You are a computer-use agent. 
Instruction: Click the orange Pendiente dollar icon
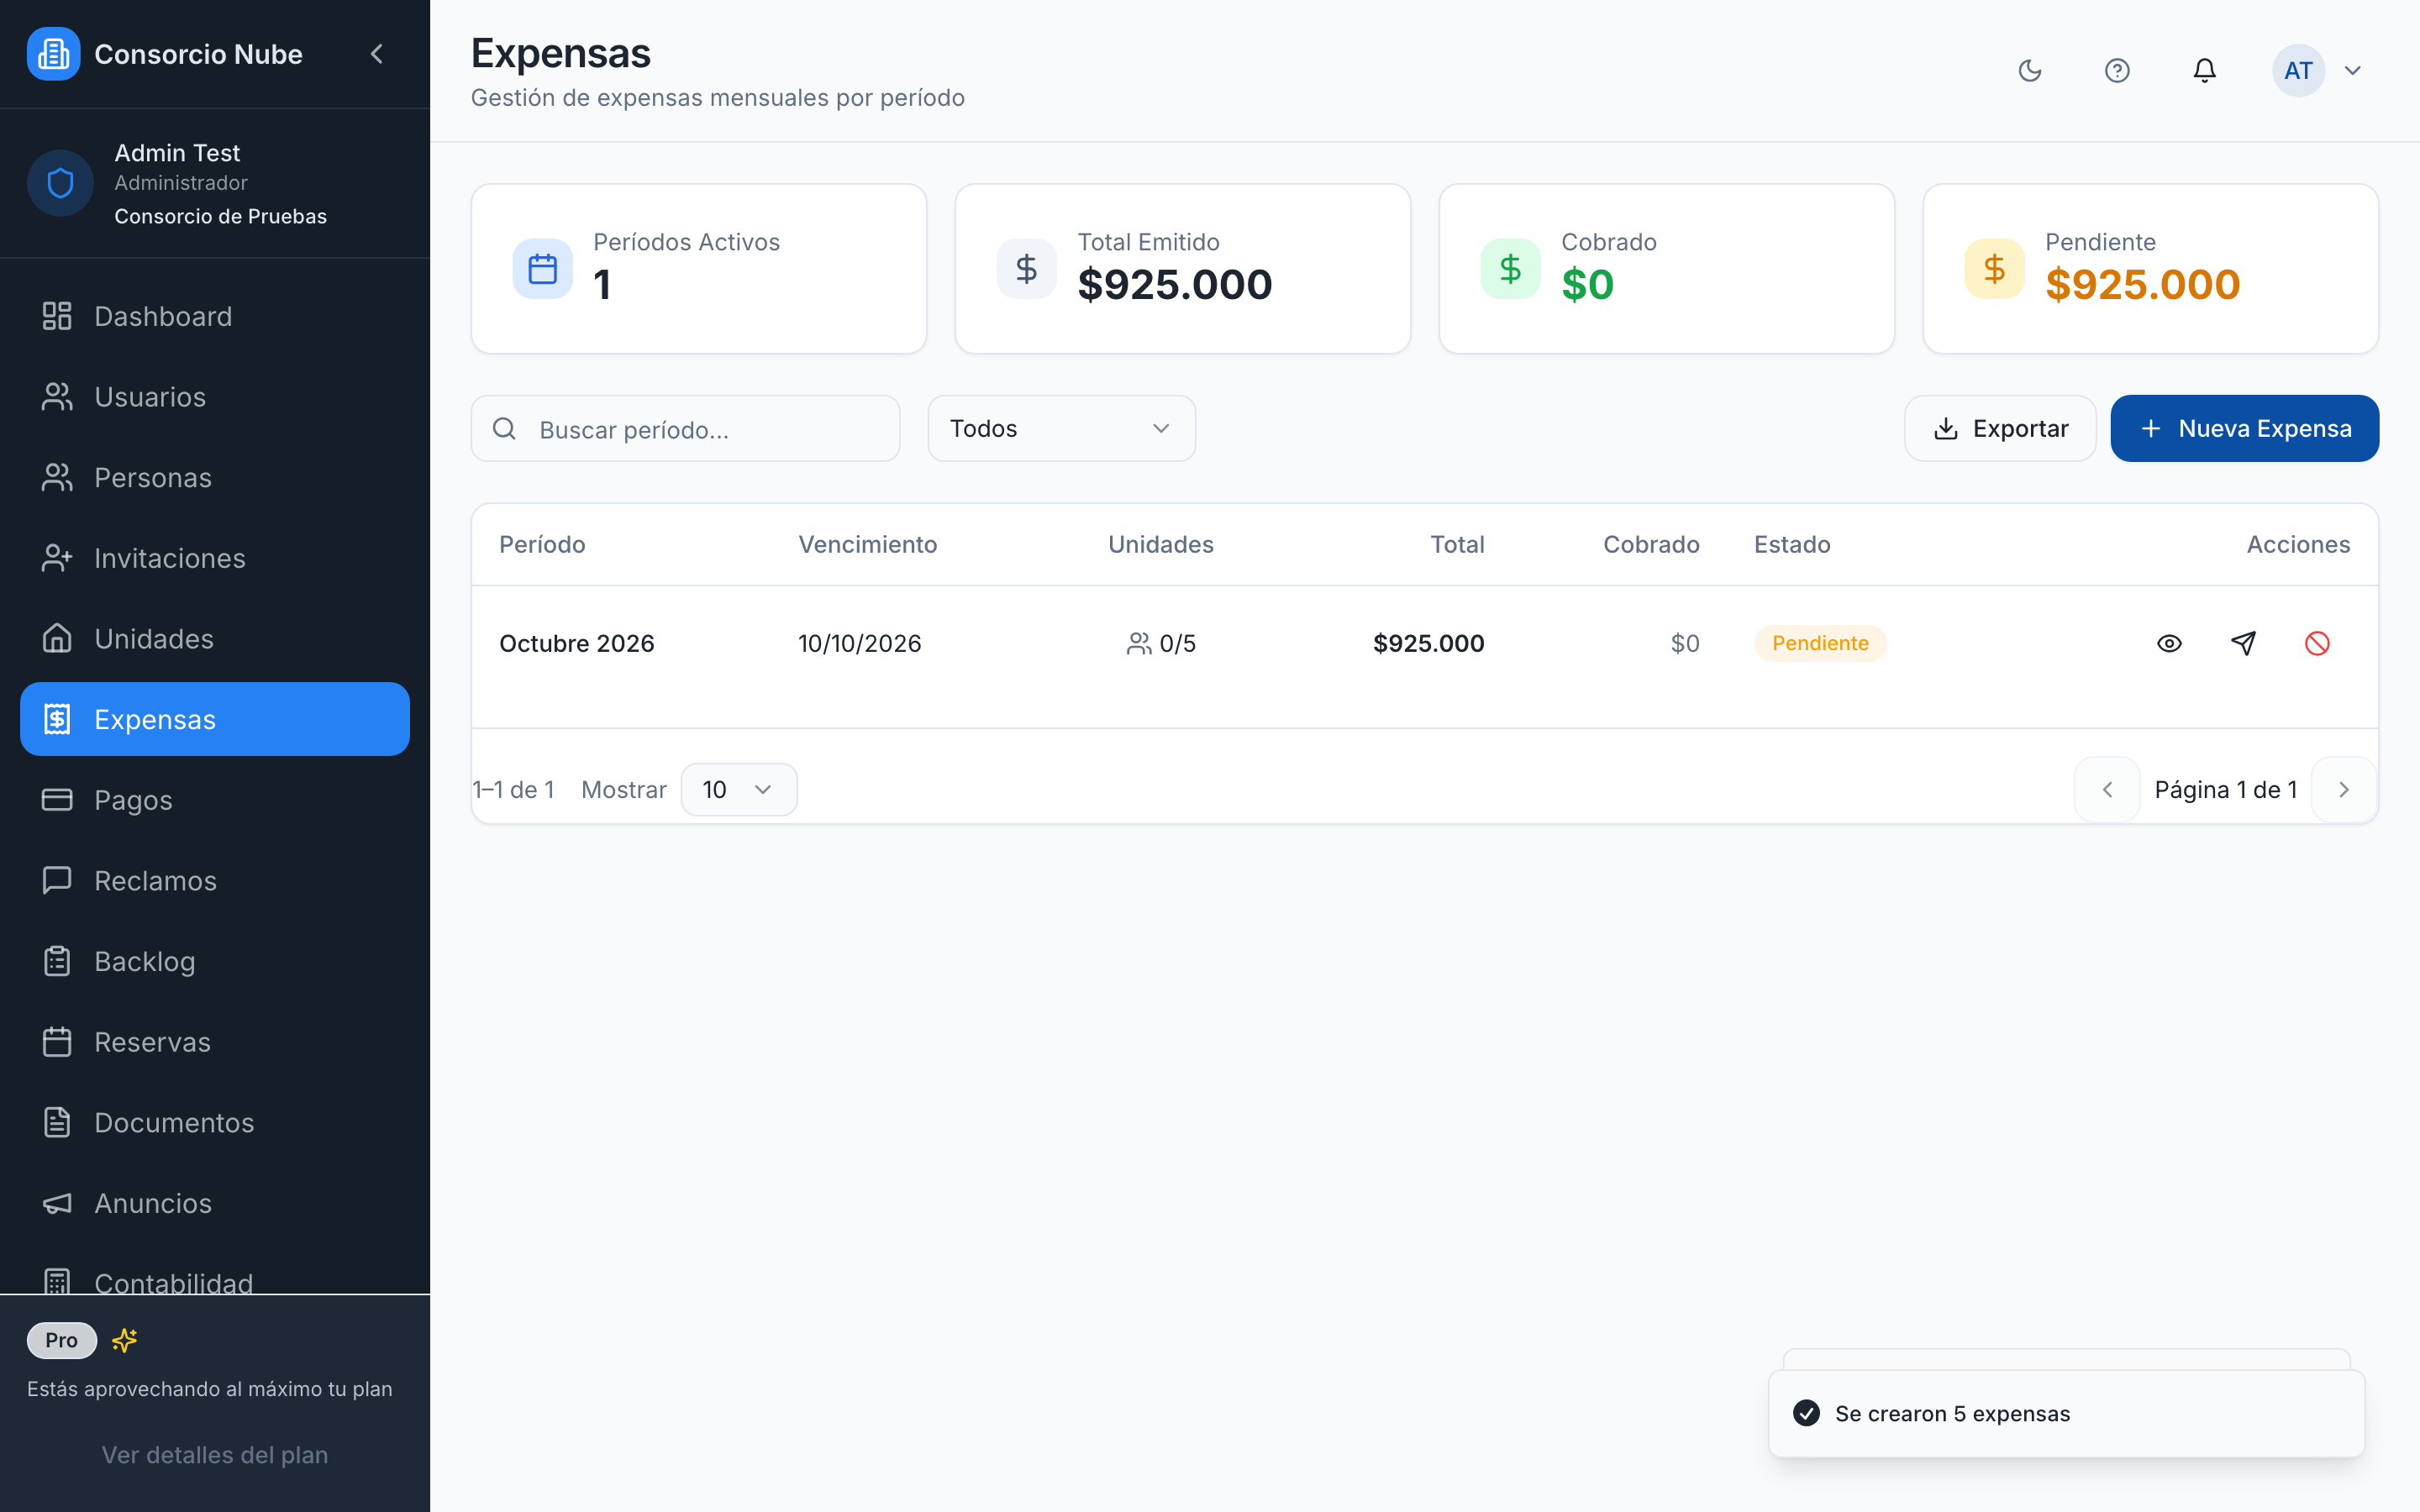(1995, 269)
